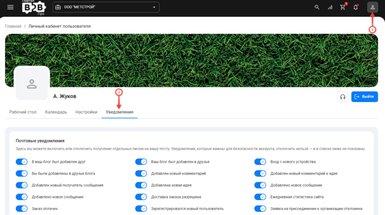Toggle 'В ваш блог был добавлен друг'
This screenshot has width=385, height=215.
click(x=22, y=162)
